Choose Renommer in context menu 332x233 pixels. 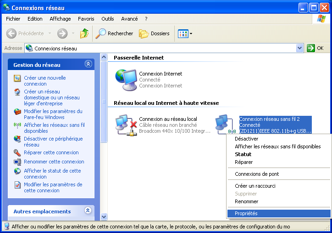point(246,201)
